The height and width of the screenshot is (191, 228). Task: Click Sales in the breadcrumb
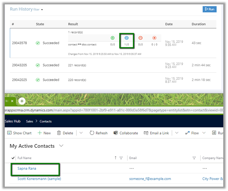point(29,121)
